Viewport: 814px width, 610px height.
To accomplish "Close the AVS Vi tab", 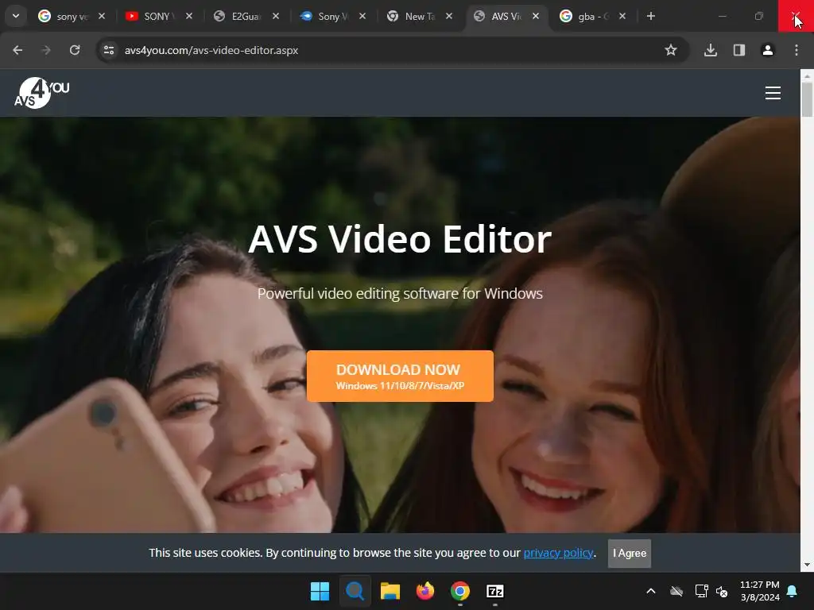I will [536, 16].
